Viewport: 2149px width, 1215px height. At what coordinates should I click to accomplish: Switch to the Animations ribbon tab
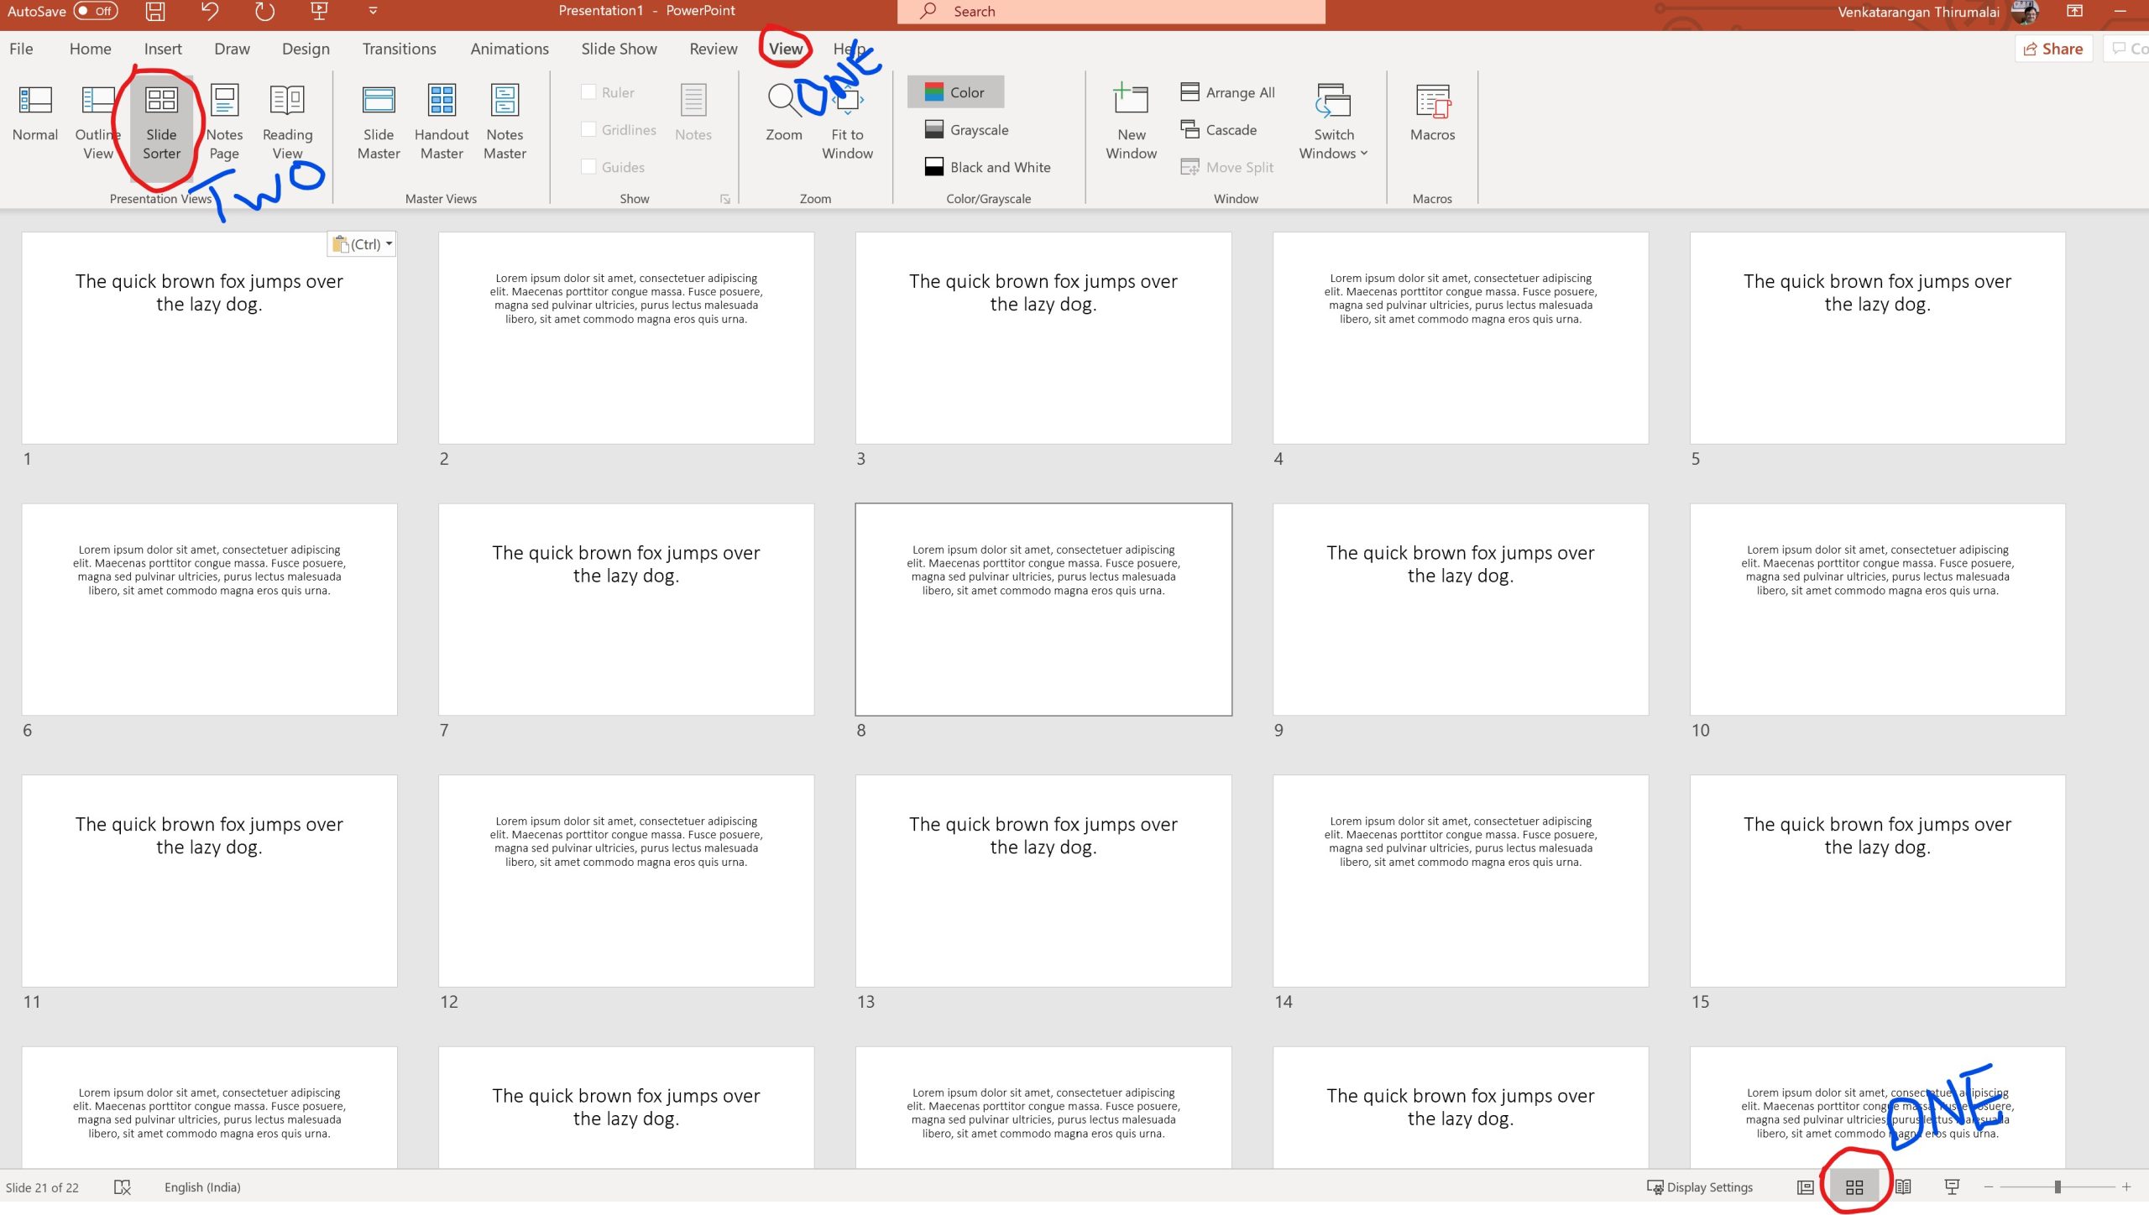point(509,48)
